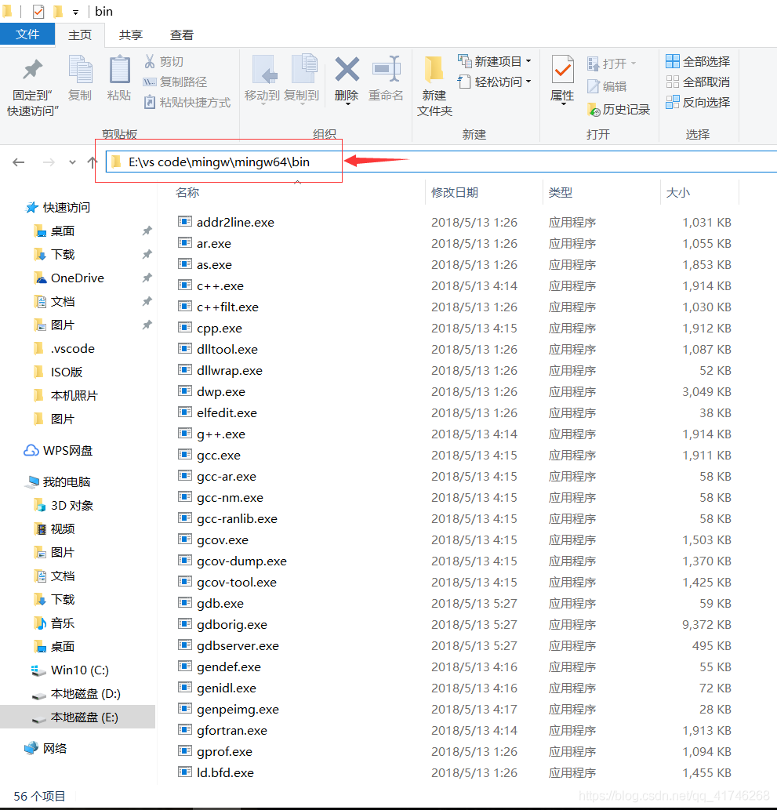Click the Properties checkmark icon
The image size is (777, 810).
[563, 69]
